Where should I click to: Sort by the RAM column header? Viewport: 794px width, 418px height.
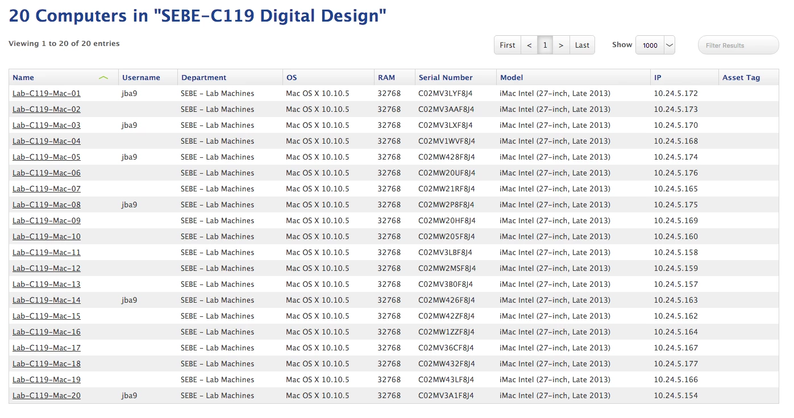[386, 78]
